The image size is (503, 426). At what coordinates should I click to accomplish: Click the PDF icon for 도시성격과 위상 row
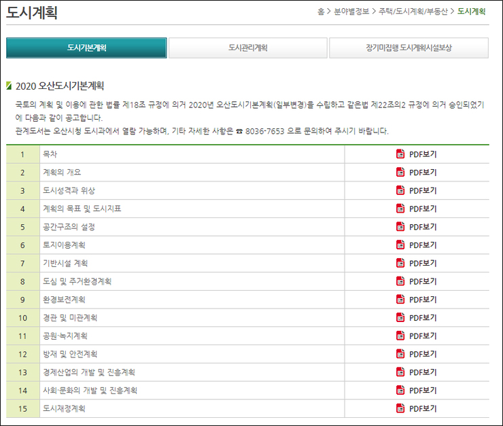coord(400,191)
